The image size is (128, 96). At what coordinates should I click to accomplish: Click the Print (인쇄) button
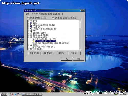(74, 53)
